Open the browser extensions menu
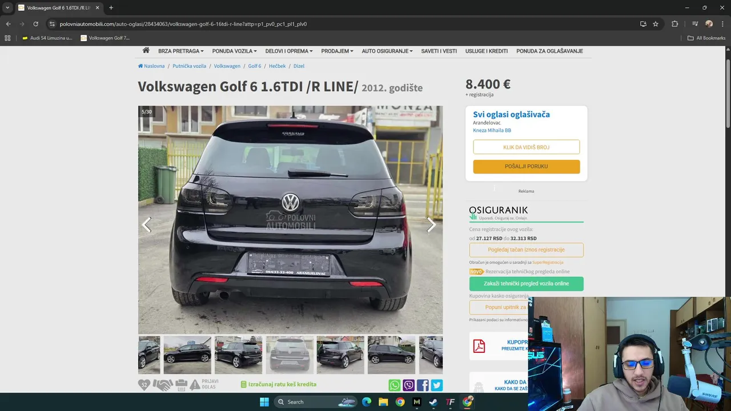The height and width of the screenshot is (411, 731). coord(675,24)
